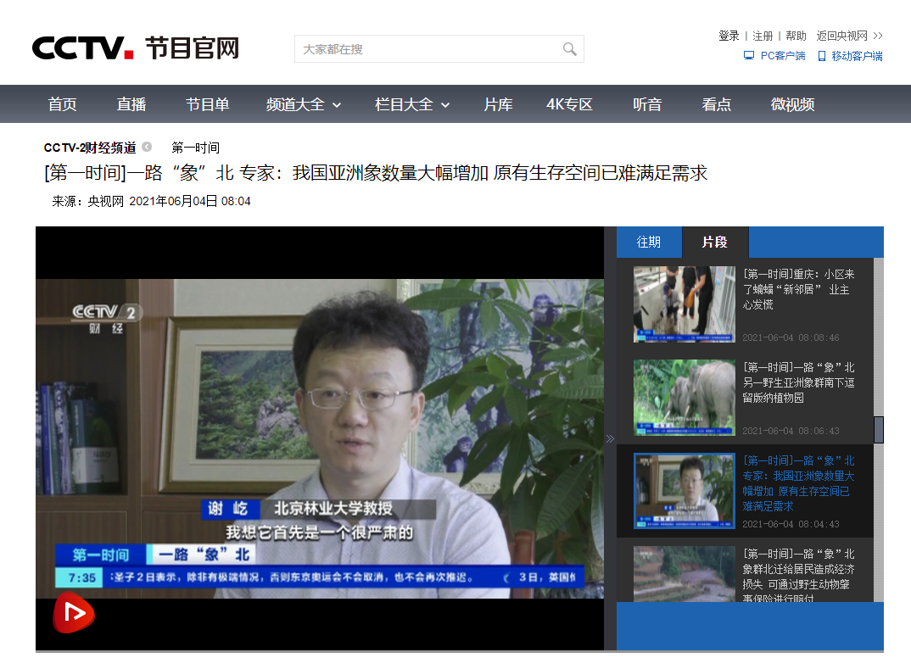Click the 登录 link
Image resolution: width=911 pixels, height=669 pixels.
(x=728, y=36)
